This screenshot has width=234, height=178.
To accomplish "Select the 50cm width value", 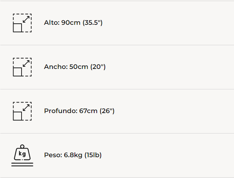I will [79, 67].
